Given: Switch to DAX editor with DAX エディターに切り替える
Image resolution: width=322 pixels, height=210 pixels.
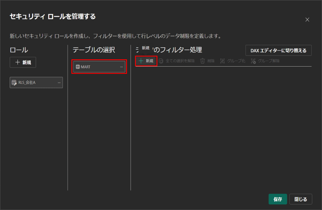Looking at the screenshot, I should pyautogui.click(x=278, y=50).
